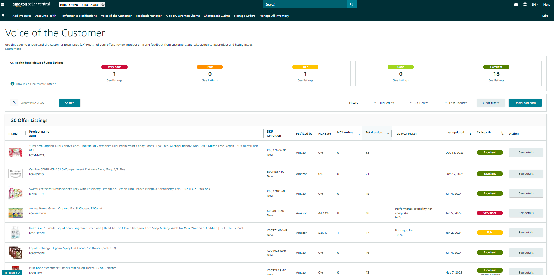Screen dimensions: 554x275
Task: Click the Help link in header
Action: tap(547, 4)
